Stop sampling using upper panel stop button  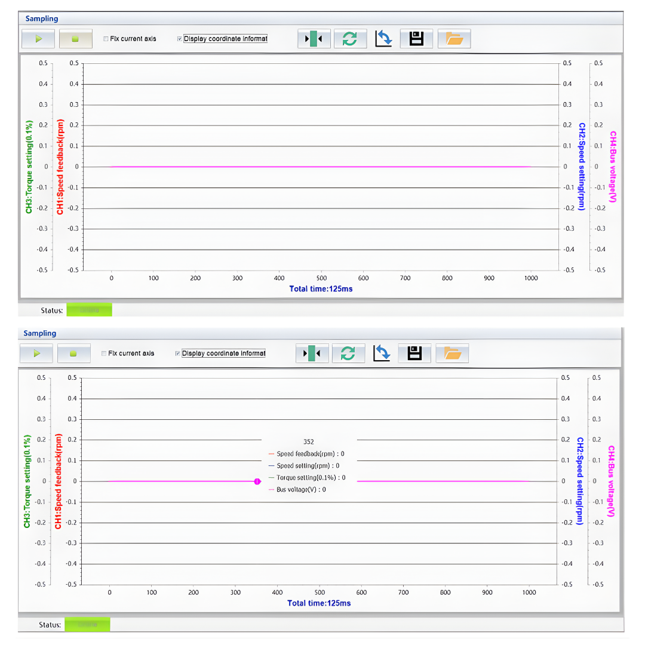coord(75,39)
